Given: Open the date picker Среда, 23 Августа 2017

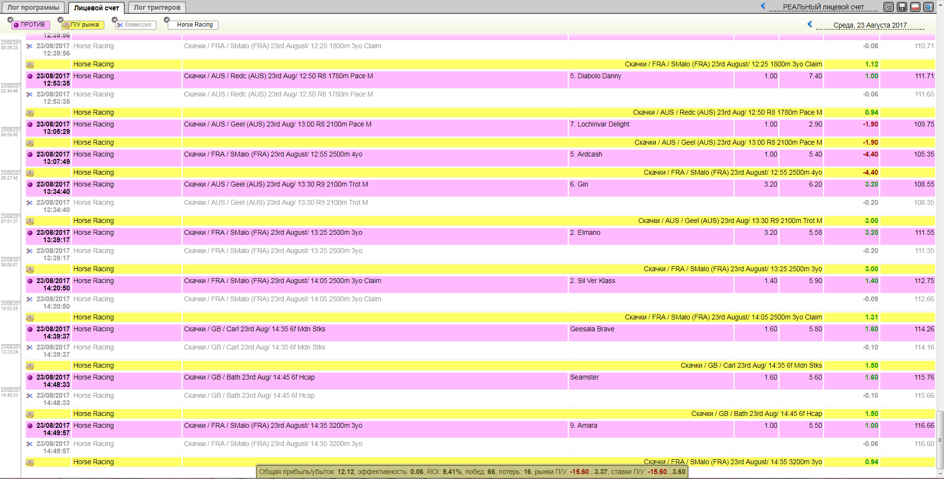Looking at the screenshot, I should tap(870, 25).
